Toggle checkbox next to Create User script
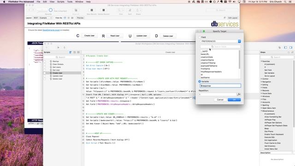 (45, 73)
